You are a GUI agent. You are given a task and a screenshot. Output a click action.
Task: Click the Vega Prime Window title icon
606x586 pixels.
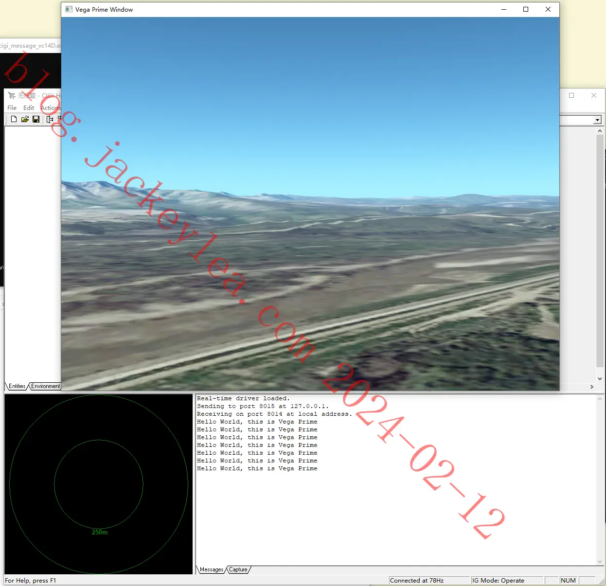(x=69, y=9)
